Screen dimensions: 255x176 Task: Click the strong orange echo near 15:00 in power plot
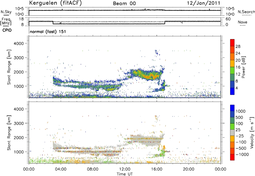(x=149, y=76)
